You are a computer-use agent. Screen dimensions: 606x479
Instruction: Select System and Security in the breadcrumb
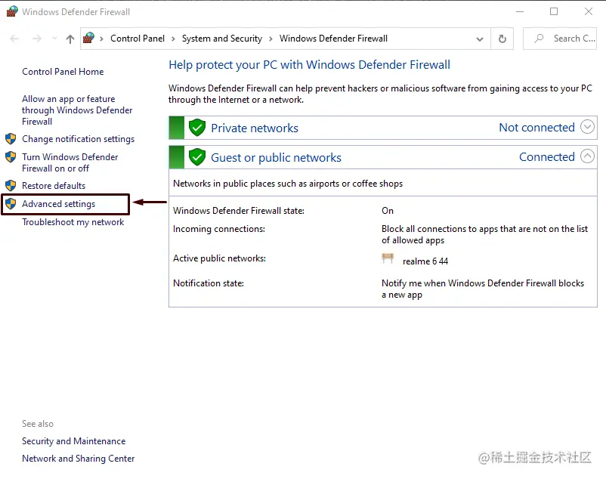[222, 39]
